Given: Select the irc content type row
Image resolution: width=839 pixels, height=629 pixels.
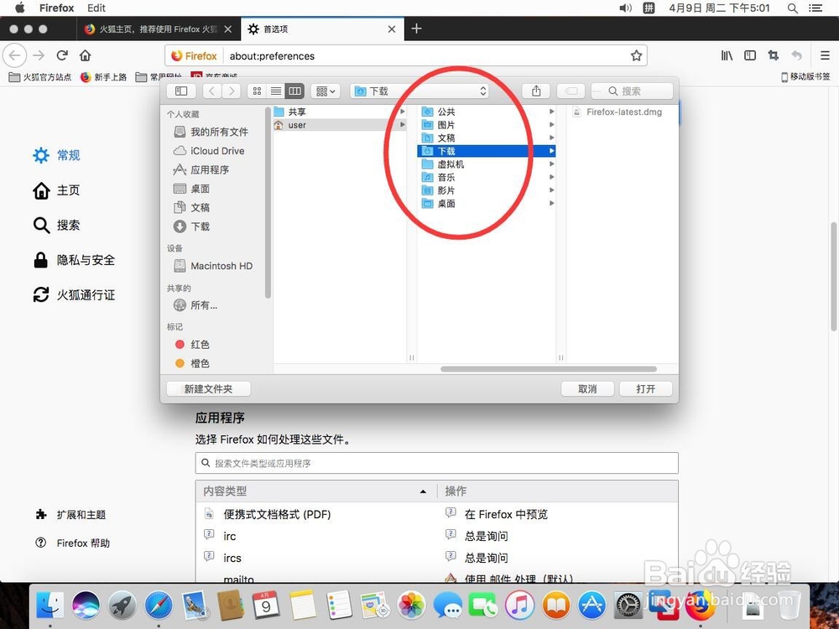Looking at the screenshot, I should pyautogui.click(x=436, y=536).
